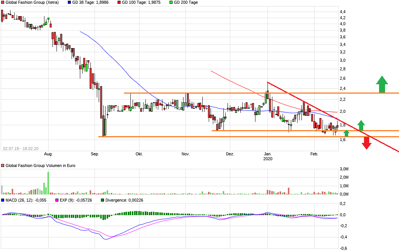Click the magenta EXP (9) legend square
Image resolution: width=399 pixels, height=252 pixels.
[x=57, y=200]
